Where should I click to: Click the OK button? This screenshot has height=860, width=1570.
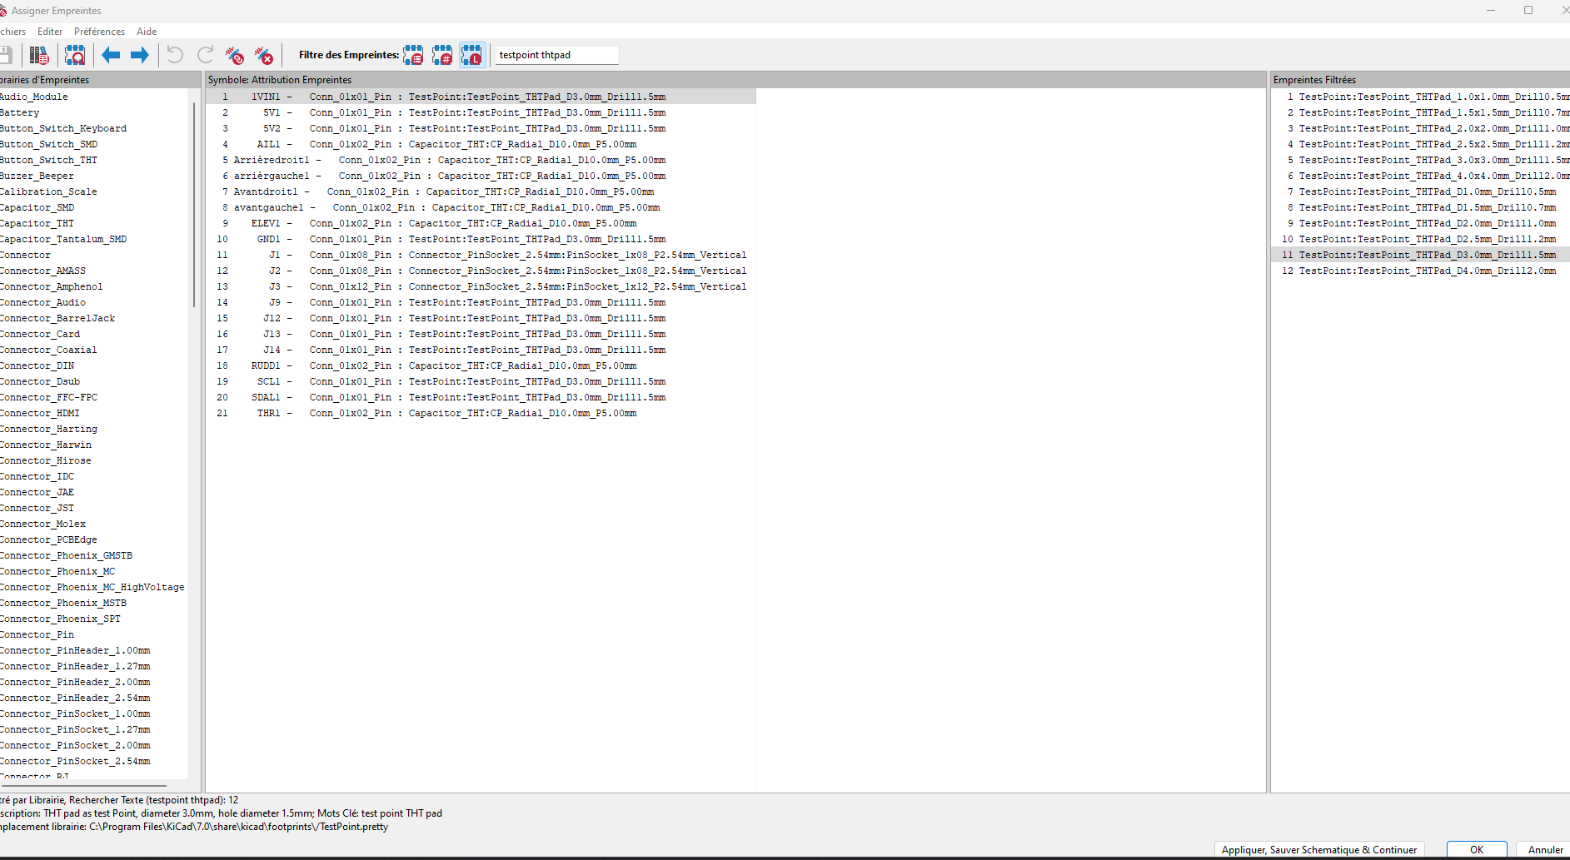(1476, 849)
